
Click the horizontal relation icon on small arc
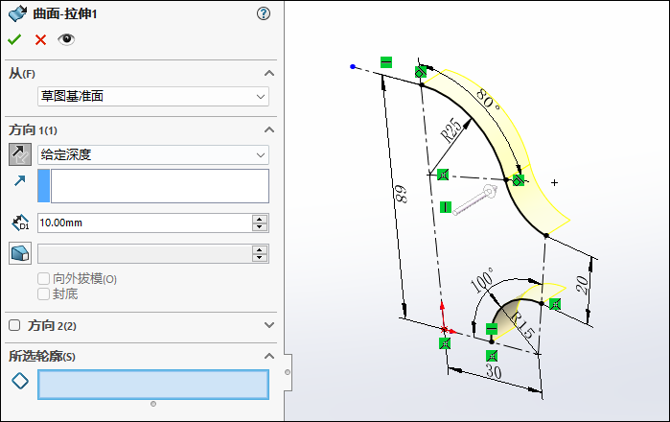pos(492,329)
